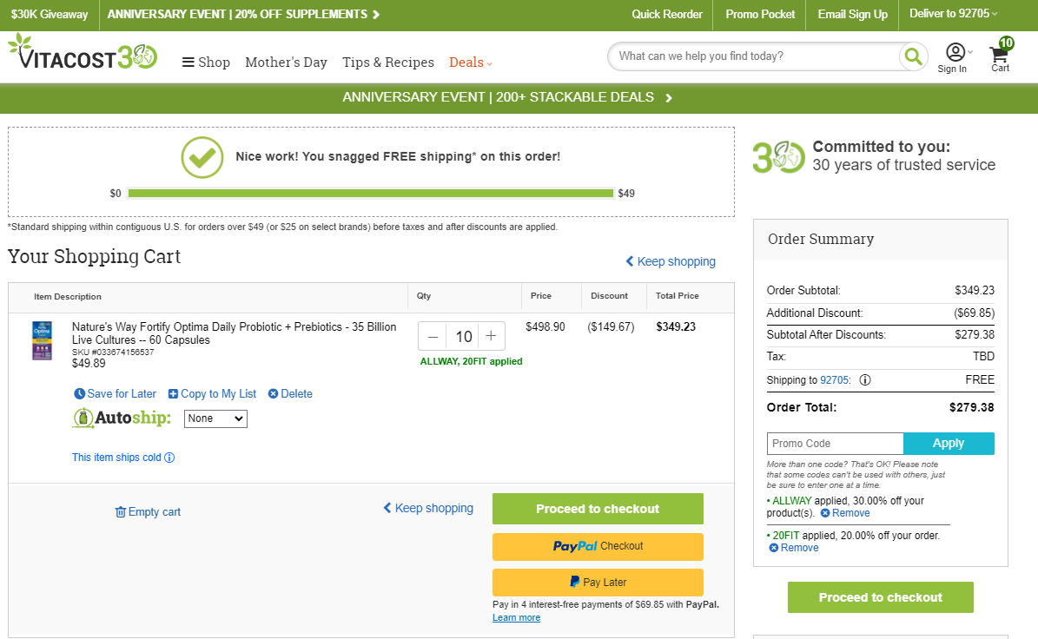Screen dimensions: 1038x639
Task: Click the Additional Discount ($69.85) value
Action: pos(974,313)
